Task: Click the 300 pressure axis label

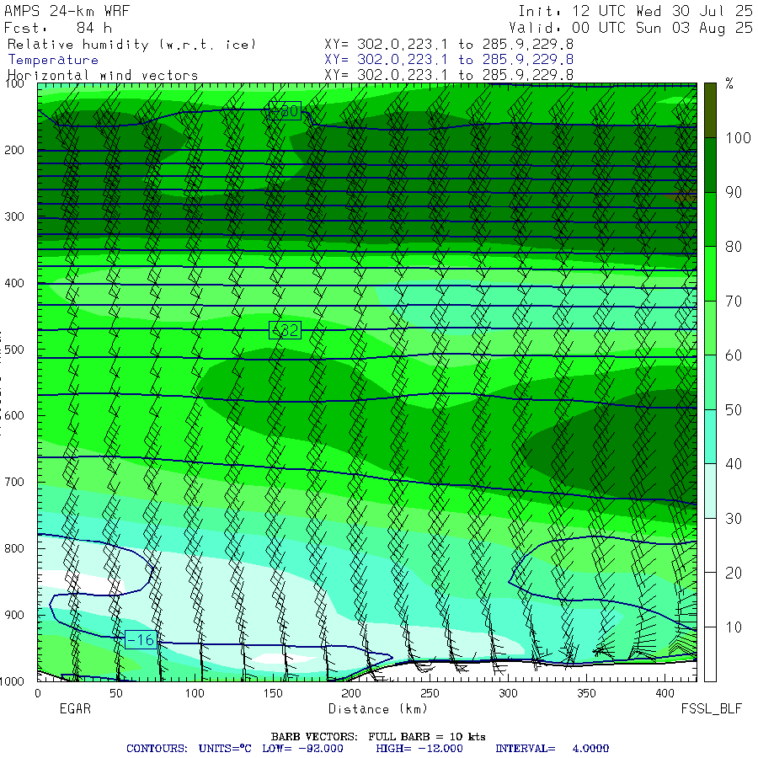Action: coord(14,216)
